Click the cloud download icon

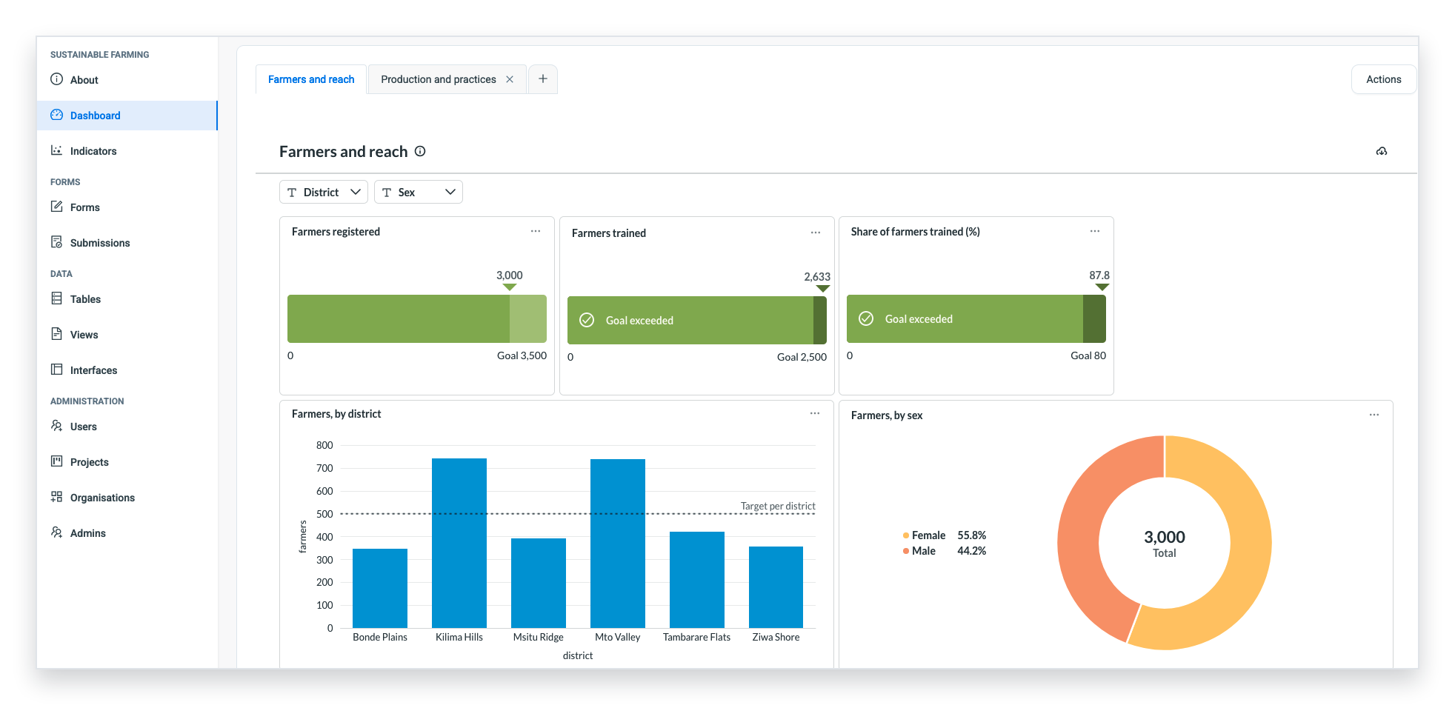[1382, 151]
